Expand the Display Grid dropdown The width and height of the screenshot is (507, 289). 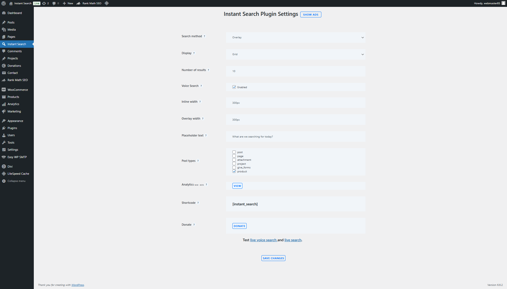(x=295, y=54)
